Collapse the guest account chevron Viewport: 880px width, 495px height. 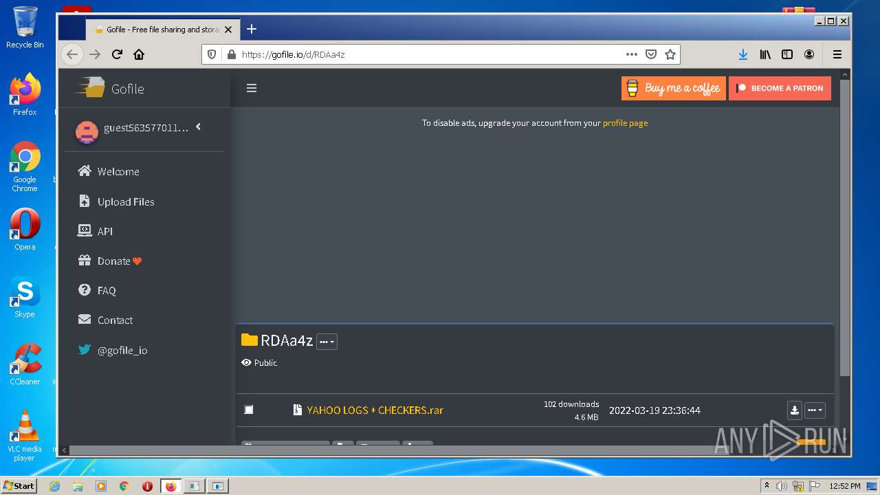coord(198,126)
